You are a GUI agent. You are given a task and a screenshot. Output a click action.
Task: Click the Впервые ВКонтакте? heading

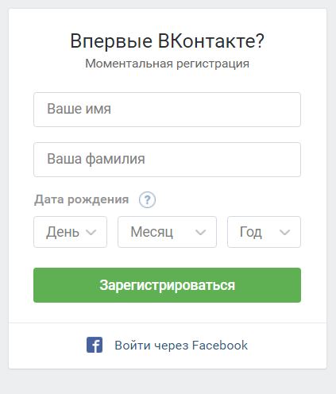click(x=167, y=41)
